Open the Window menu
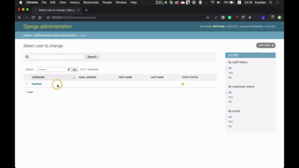This screenshot has height=168, width=299. click(x=121, y=2)
